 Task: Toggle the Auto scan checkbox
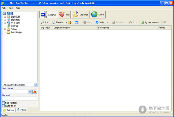[x=3, y=106]
